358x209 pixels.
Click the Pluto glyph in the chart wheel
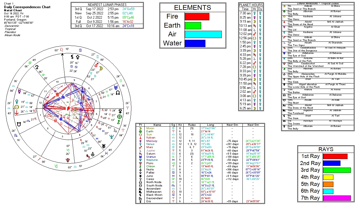[68, 160]
